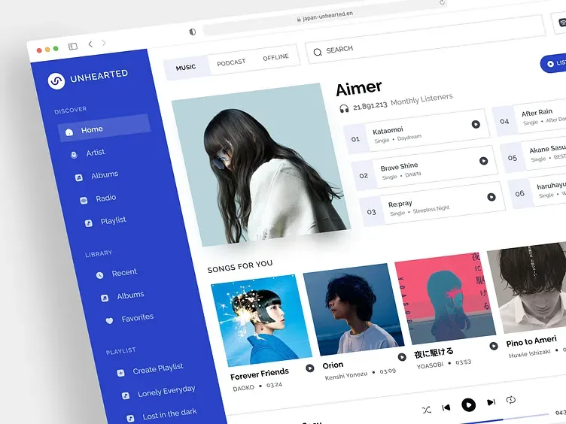This screenshot has width=566, height=424.
Task: Click the search magnifier icon
Action: (x=318, y=53)
